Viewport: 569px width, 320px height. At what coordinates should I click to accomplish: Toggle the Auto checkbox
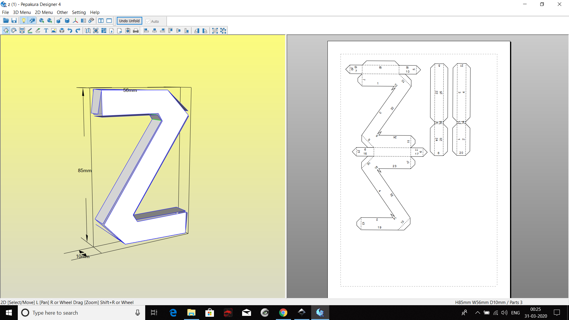click(148, 21)
